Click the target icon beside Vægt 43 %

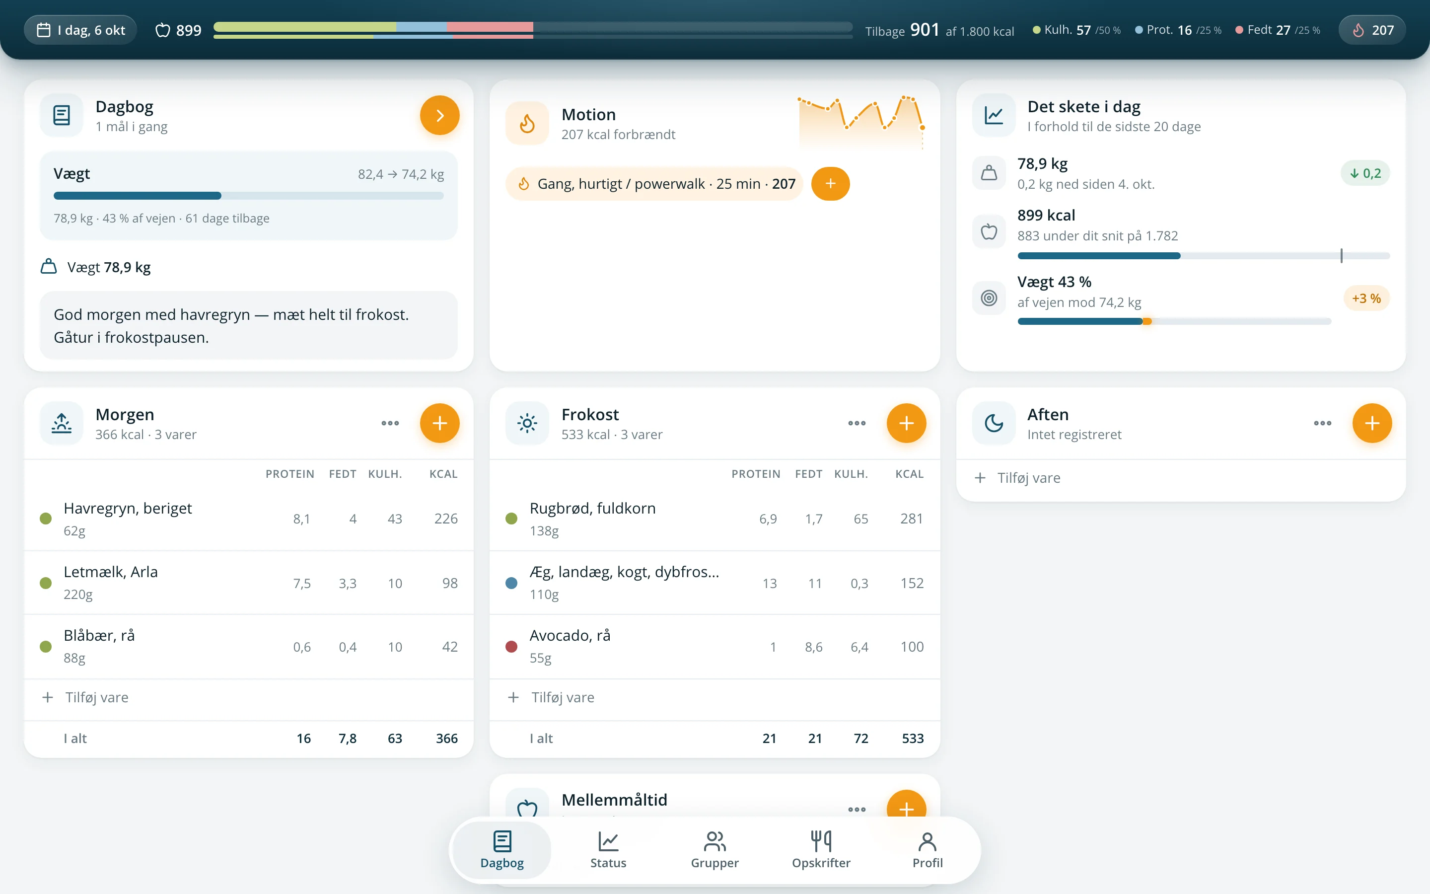tap(989, 298)
